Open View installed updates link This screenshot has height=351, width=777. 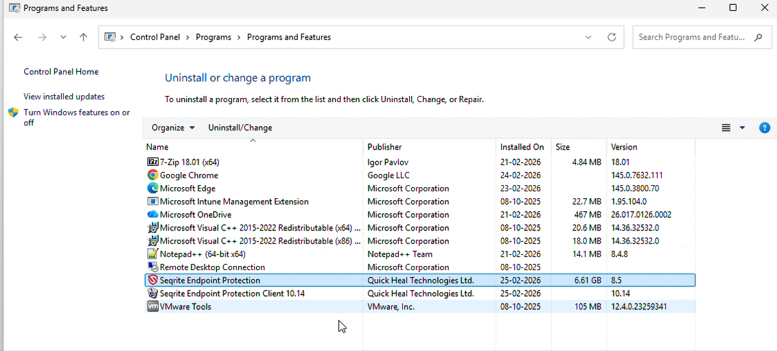click(x=64, y=97)
